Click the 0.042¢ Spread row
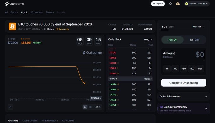The image size is (215, 123). tap(130, 79)
